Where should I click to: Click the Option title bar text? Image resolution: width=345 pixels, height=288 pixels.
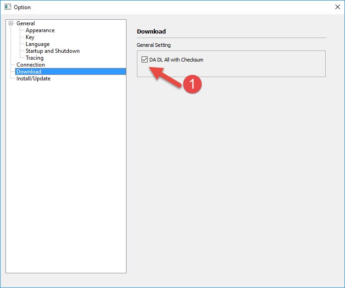coord(22,7)
